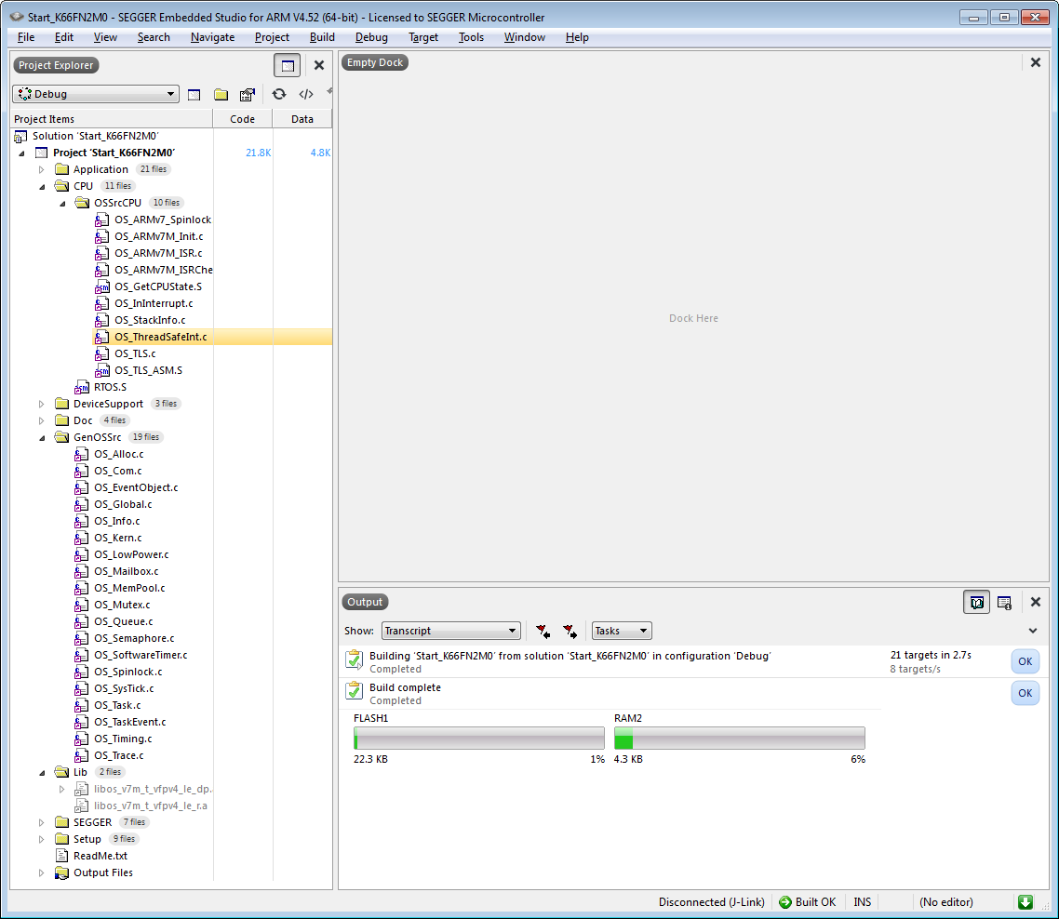Click the RAM2 usage progress bar
The width and height of the screenshot is (1059, 919).
tap(740, 738)
